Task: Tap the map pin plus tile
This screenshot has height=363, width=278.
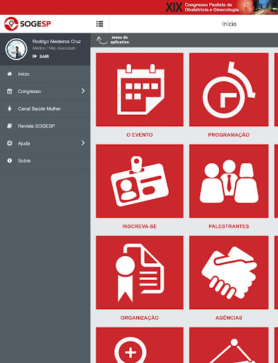Action: pyautogui.click(x=140, y=345)
